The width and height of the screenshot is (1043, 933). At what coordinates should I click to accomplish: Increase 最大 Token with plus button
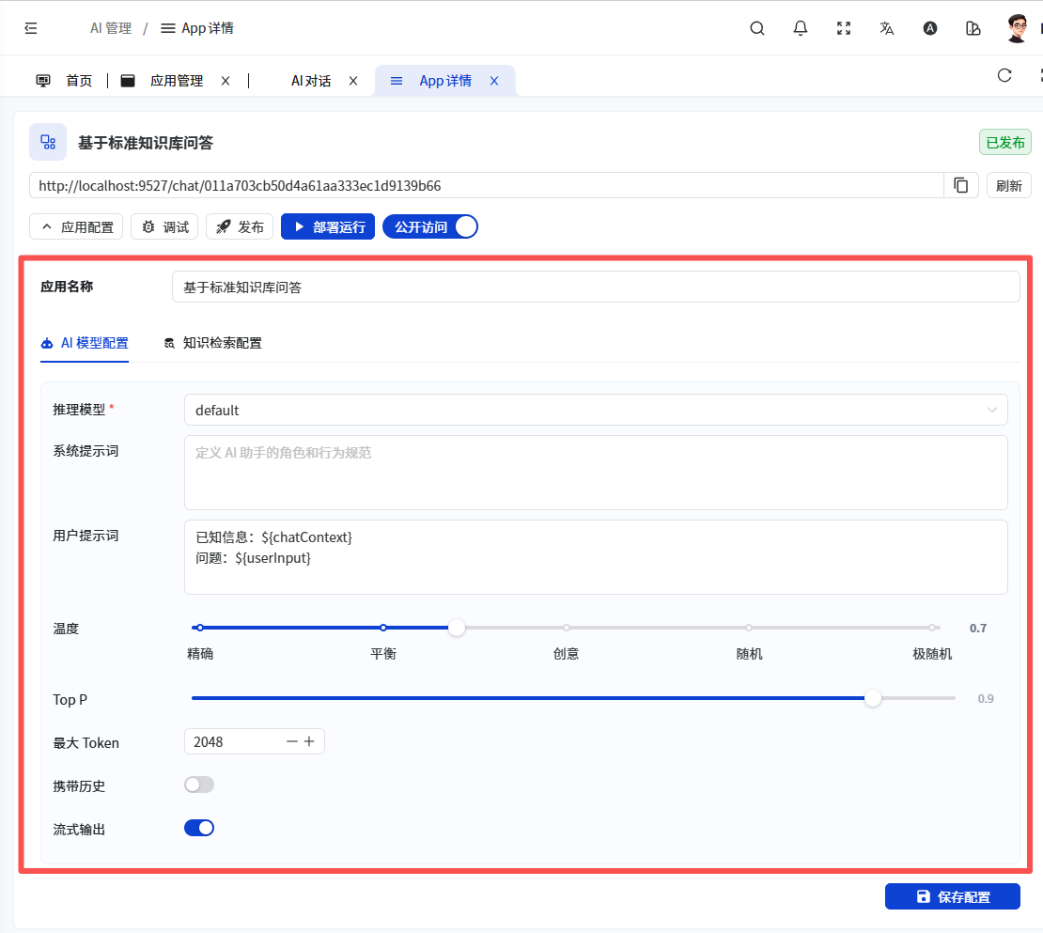point(309,741)
